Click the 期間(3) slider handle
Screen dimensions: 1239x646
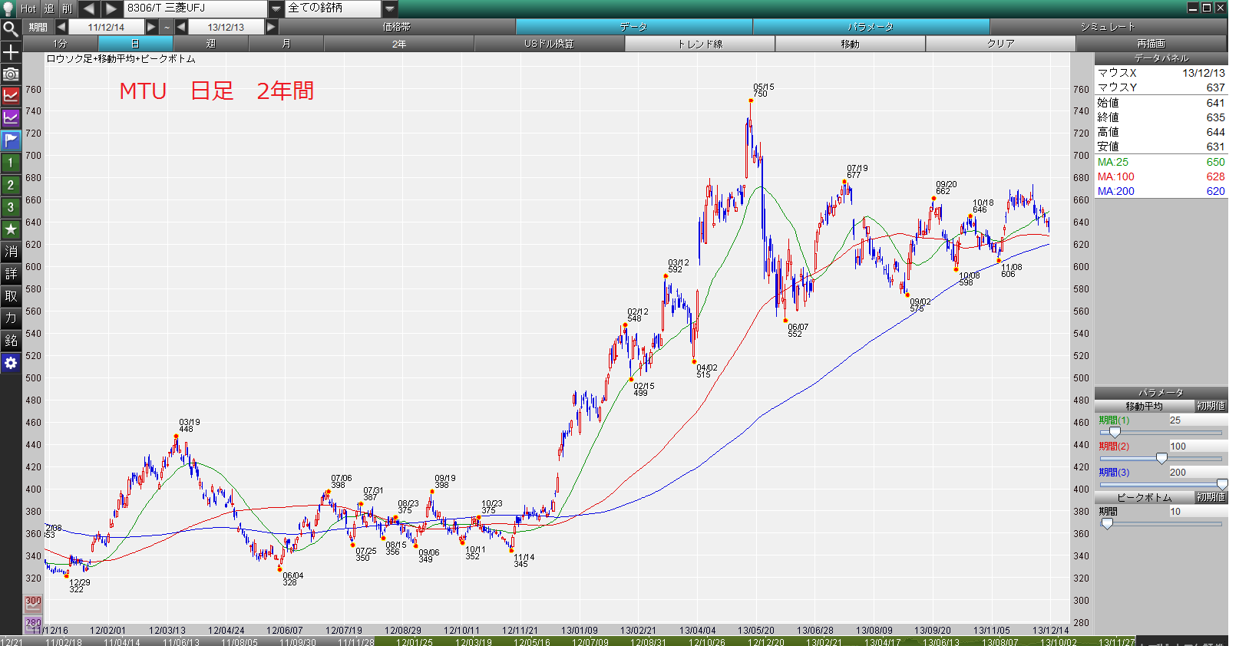click(x=1222, y=485)
